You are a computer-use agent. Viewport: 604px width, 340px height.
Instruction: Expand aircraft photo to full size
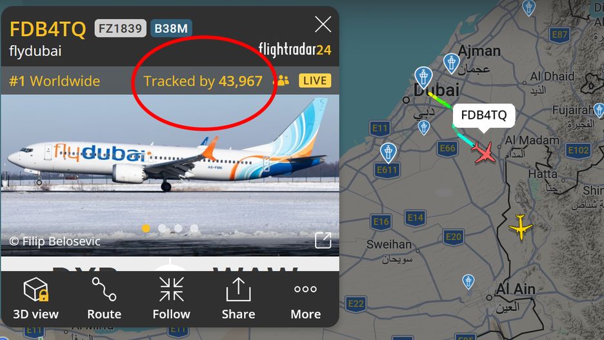[323, 240]
